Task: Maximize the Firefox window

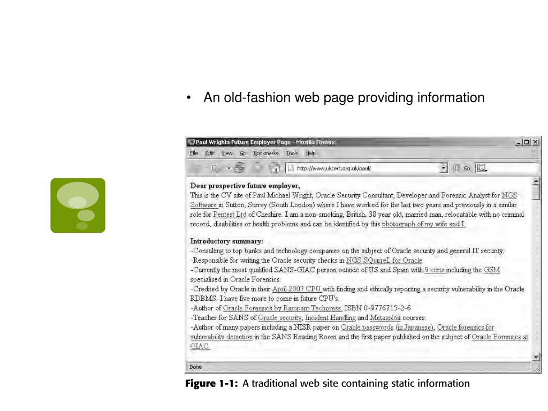Action: [527, 142]
